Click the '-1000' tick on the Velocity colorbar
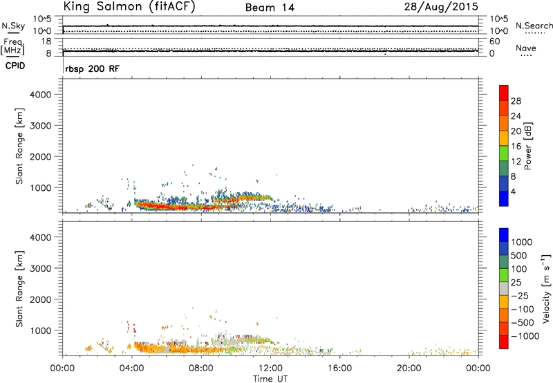 point(525,336)
